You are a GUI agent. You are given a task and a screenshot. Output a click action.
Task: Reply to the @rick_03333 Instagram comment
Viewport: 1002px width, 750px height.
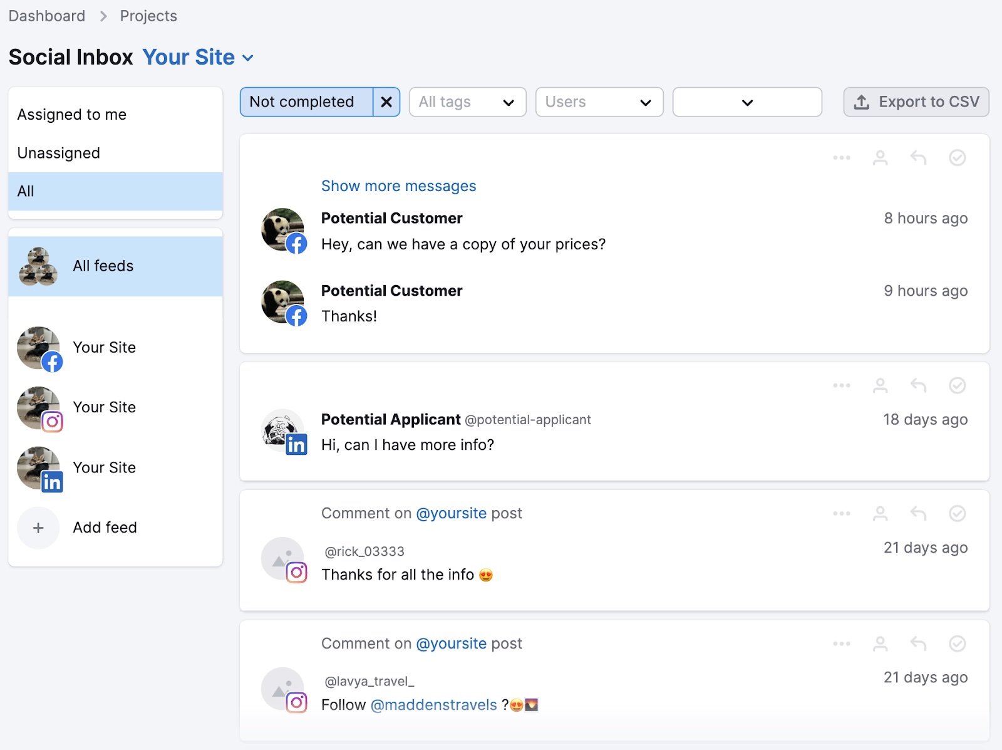coord(918,513)
